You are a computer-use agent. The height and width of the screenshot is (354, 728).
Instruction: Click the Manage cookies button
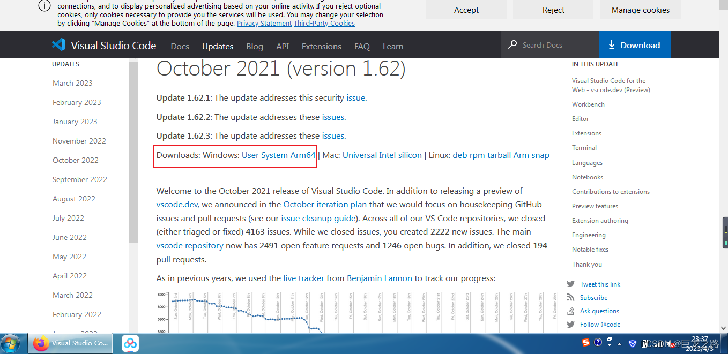point(641,10)
